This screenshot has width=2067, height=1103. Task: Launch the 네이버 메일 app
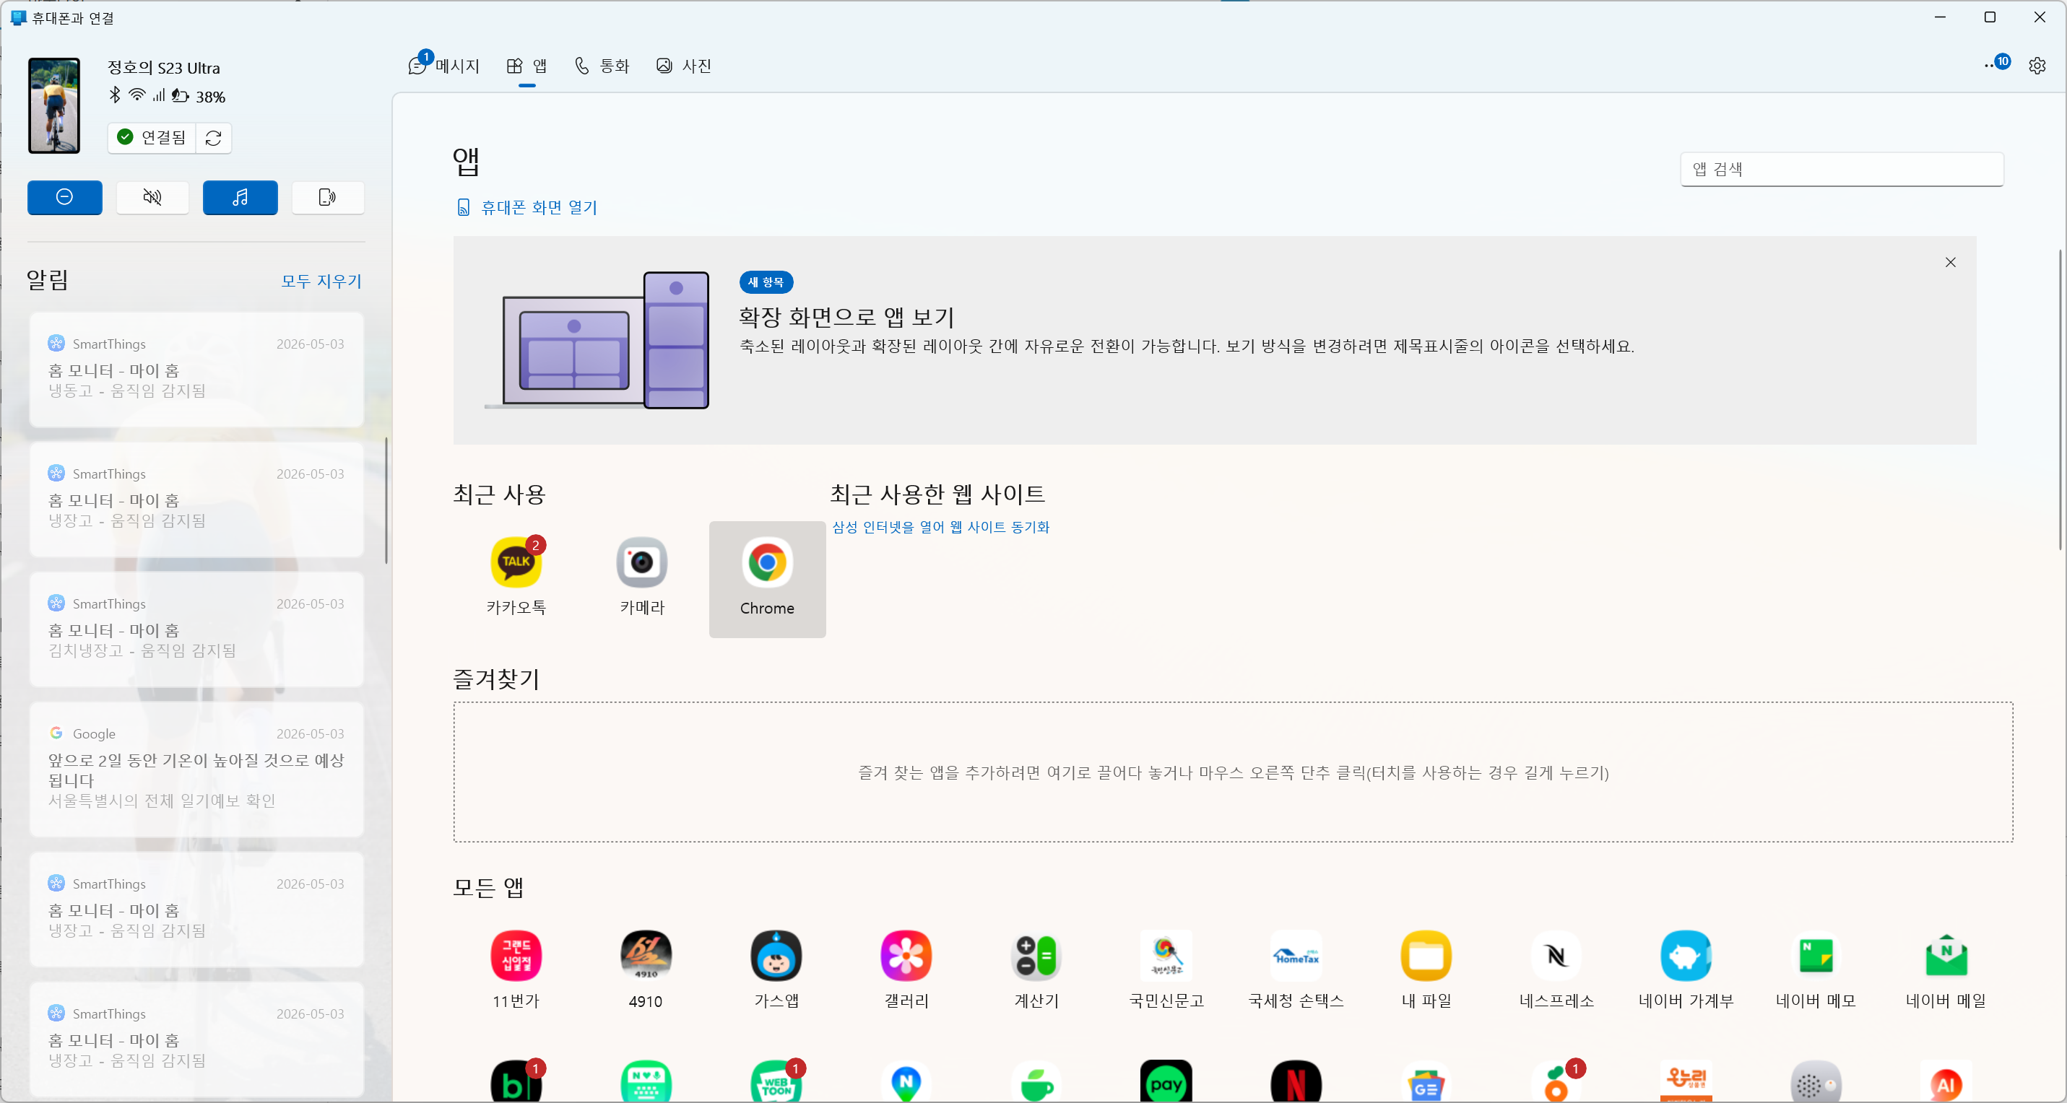pos(1946,970)
